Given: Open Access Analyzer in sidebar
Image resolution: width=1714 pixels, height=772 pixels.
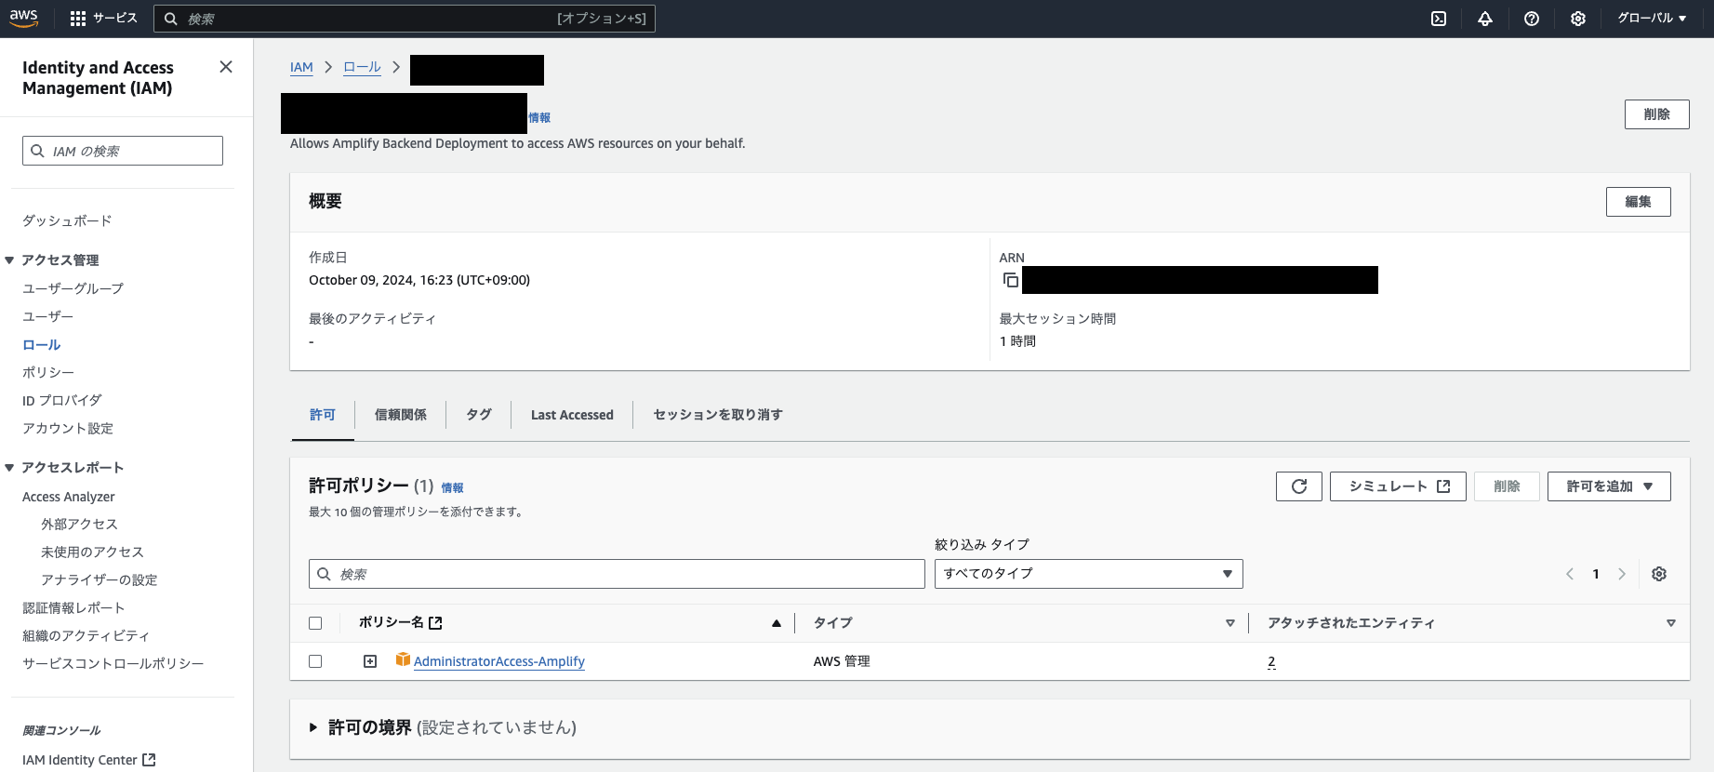Looking at the screenshot, I should pos(69,497).
